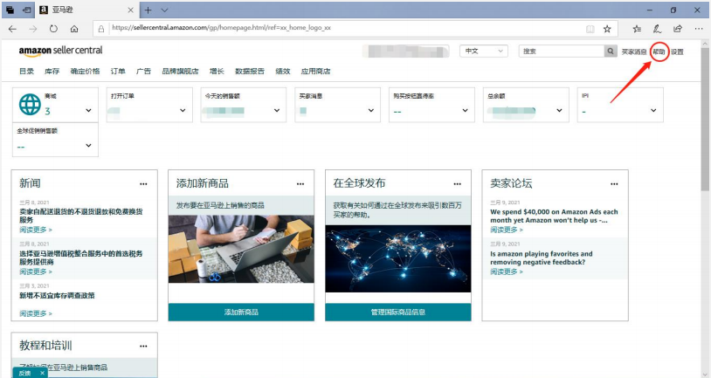The image size is (711, 378).
Task: Open the favorites hub icon
Action: point(637,29)
